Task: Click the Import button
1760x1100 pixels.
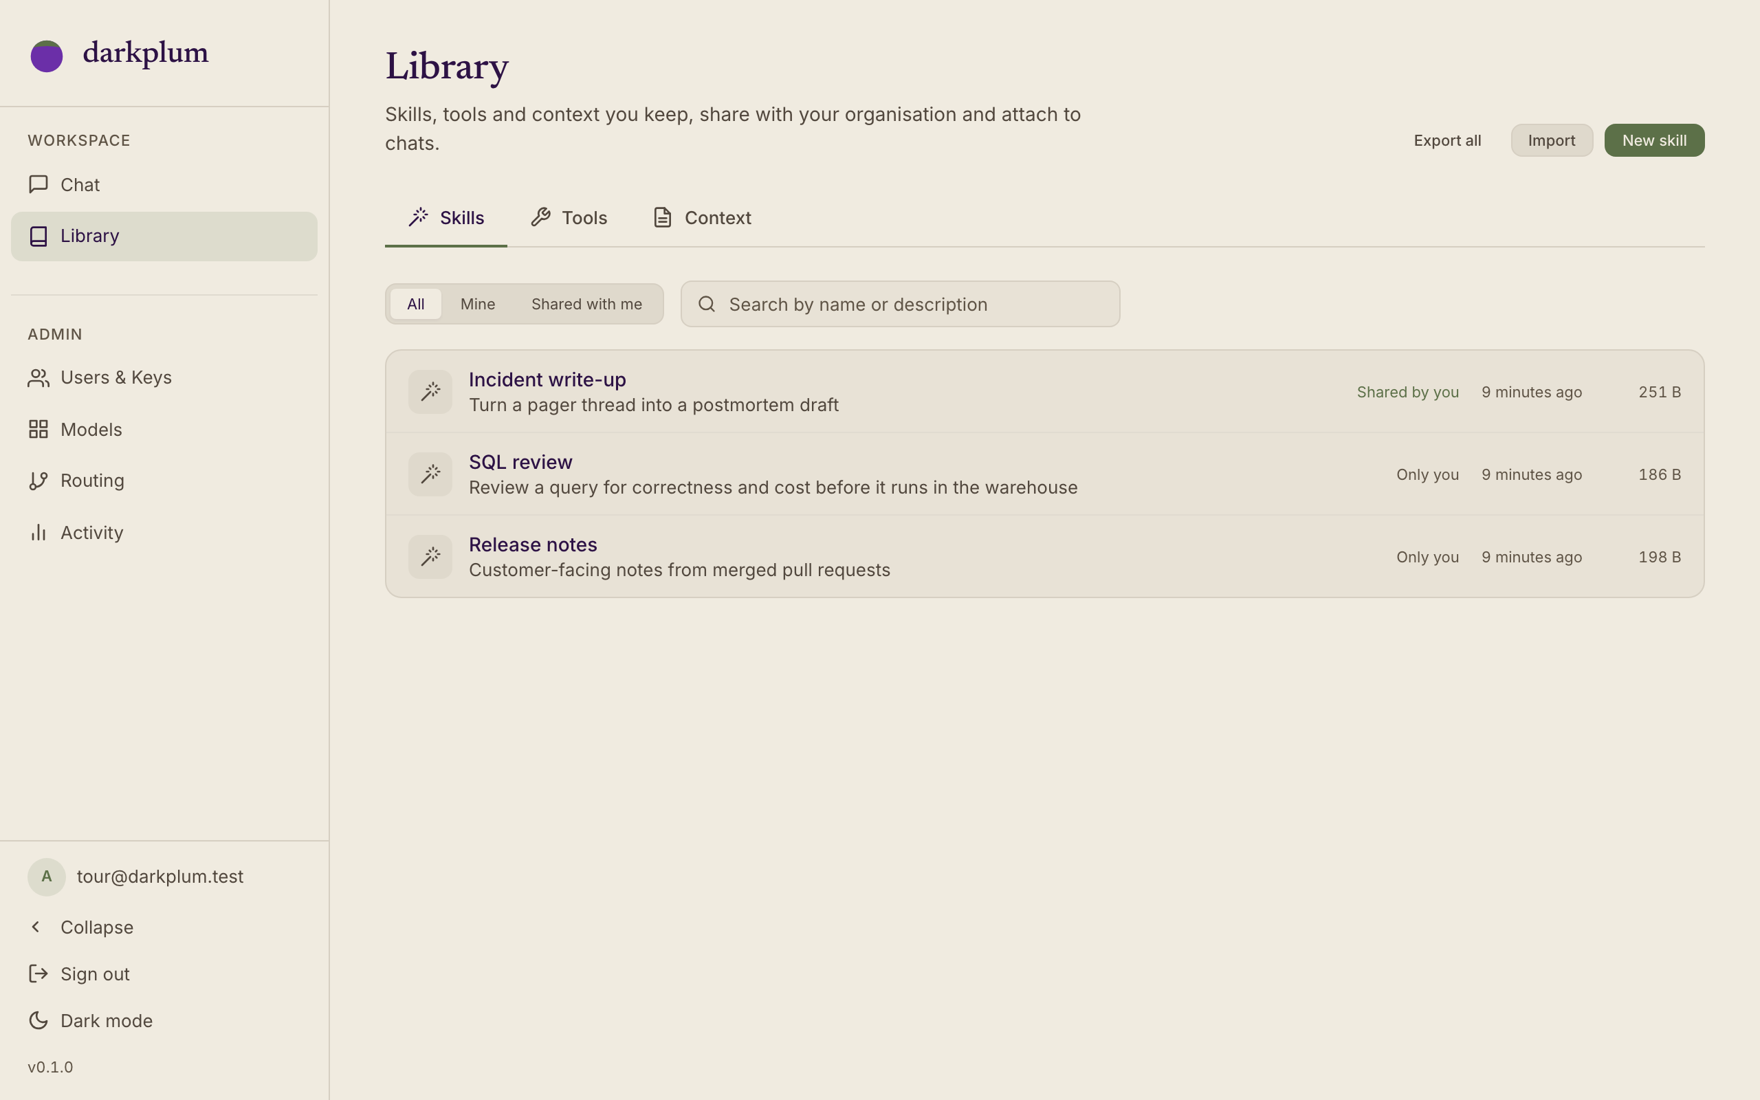Action: click(1552, 140)
